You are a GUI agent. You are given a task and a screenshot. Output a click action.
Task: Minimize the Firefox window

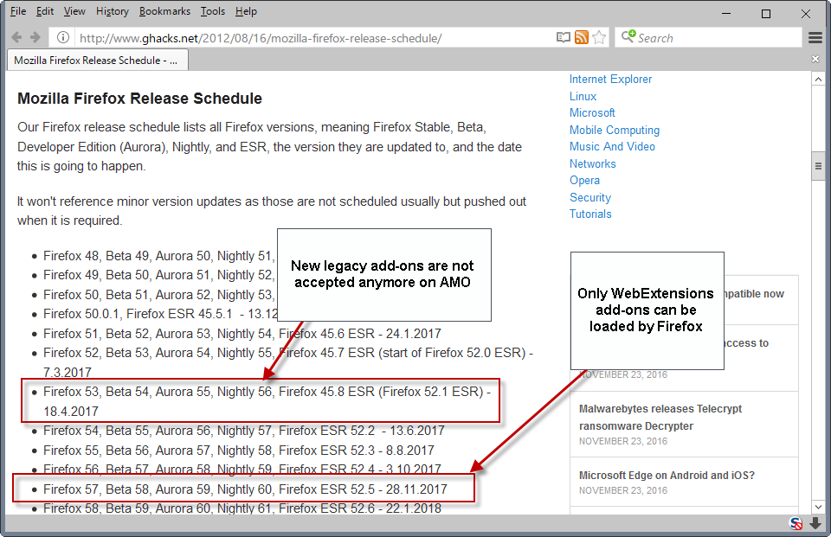726,13
